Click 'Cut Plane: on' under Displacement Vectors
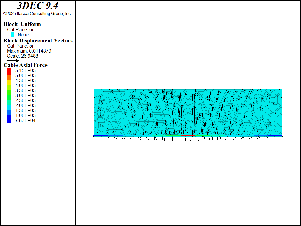Image resolution: width=301 pixels, height=226 pixels. click(x=21, y=46)
